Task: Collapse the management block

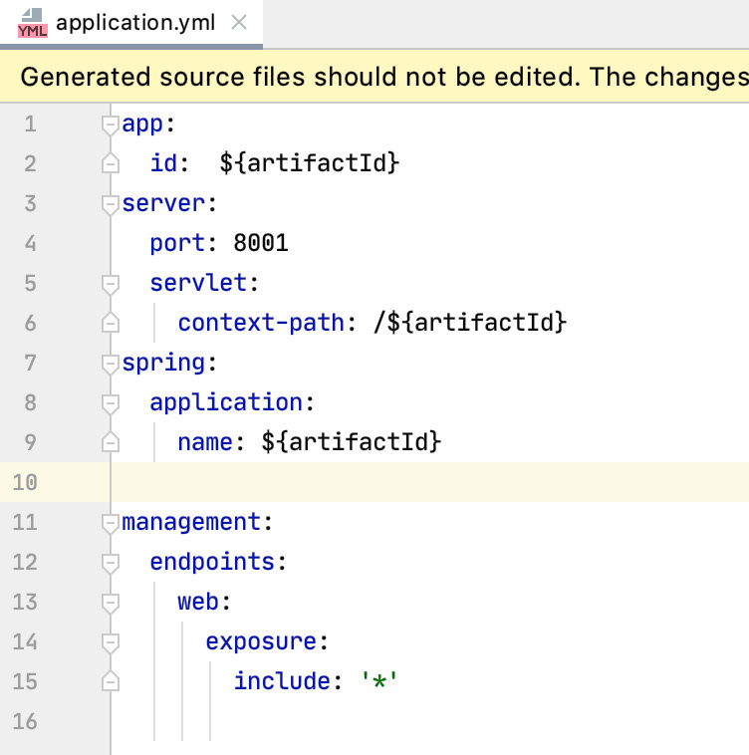Action: click(x=111, y=523)
